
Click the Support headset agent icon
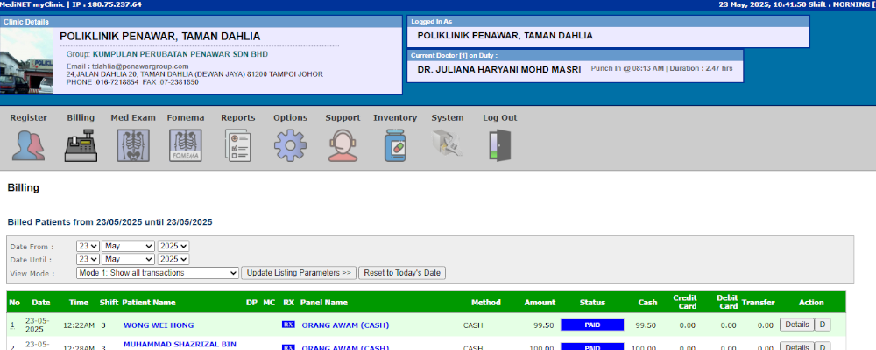coord(343,144)
